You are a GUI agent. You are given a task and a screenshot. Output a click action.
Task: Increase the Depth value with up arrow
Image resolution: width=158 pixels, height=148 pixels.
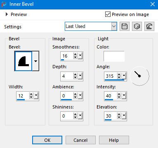[x=75, y=74]
